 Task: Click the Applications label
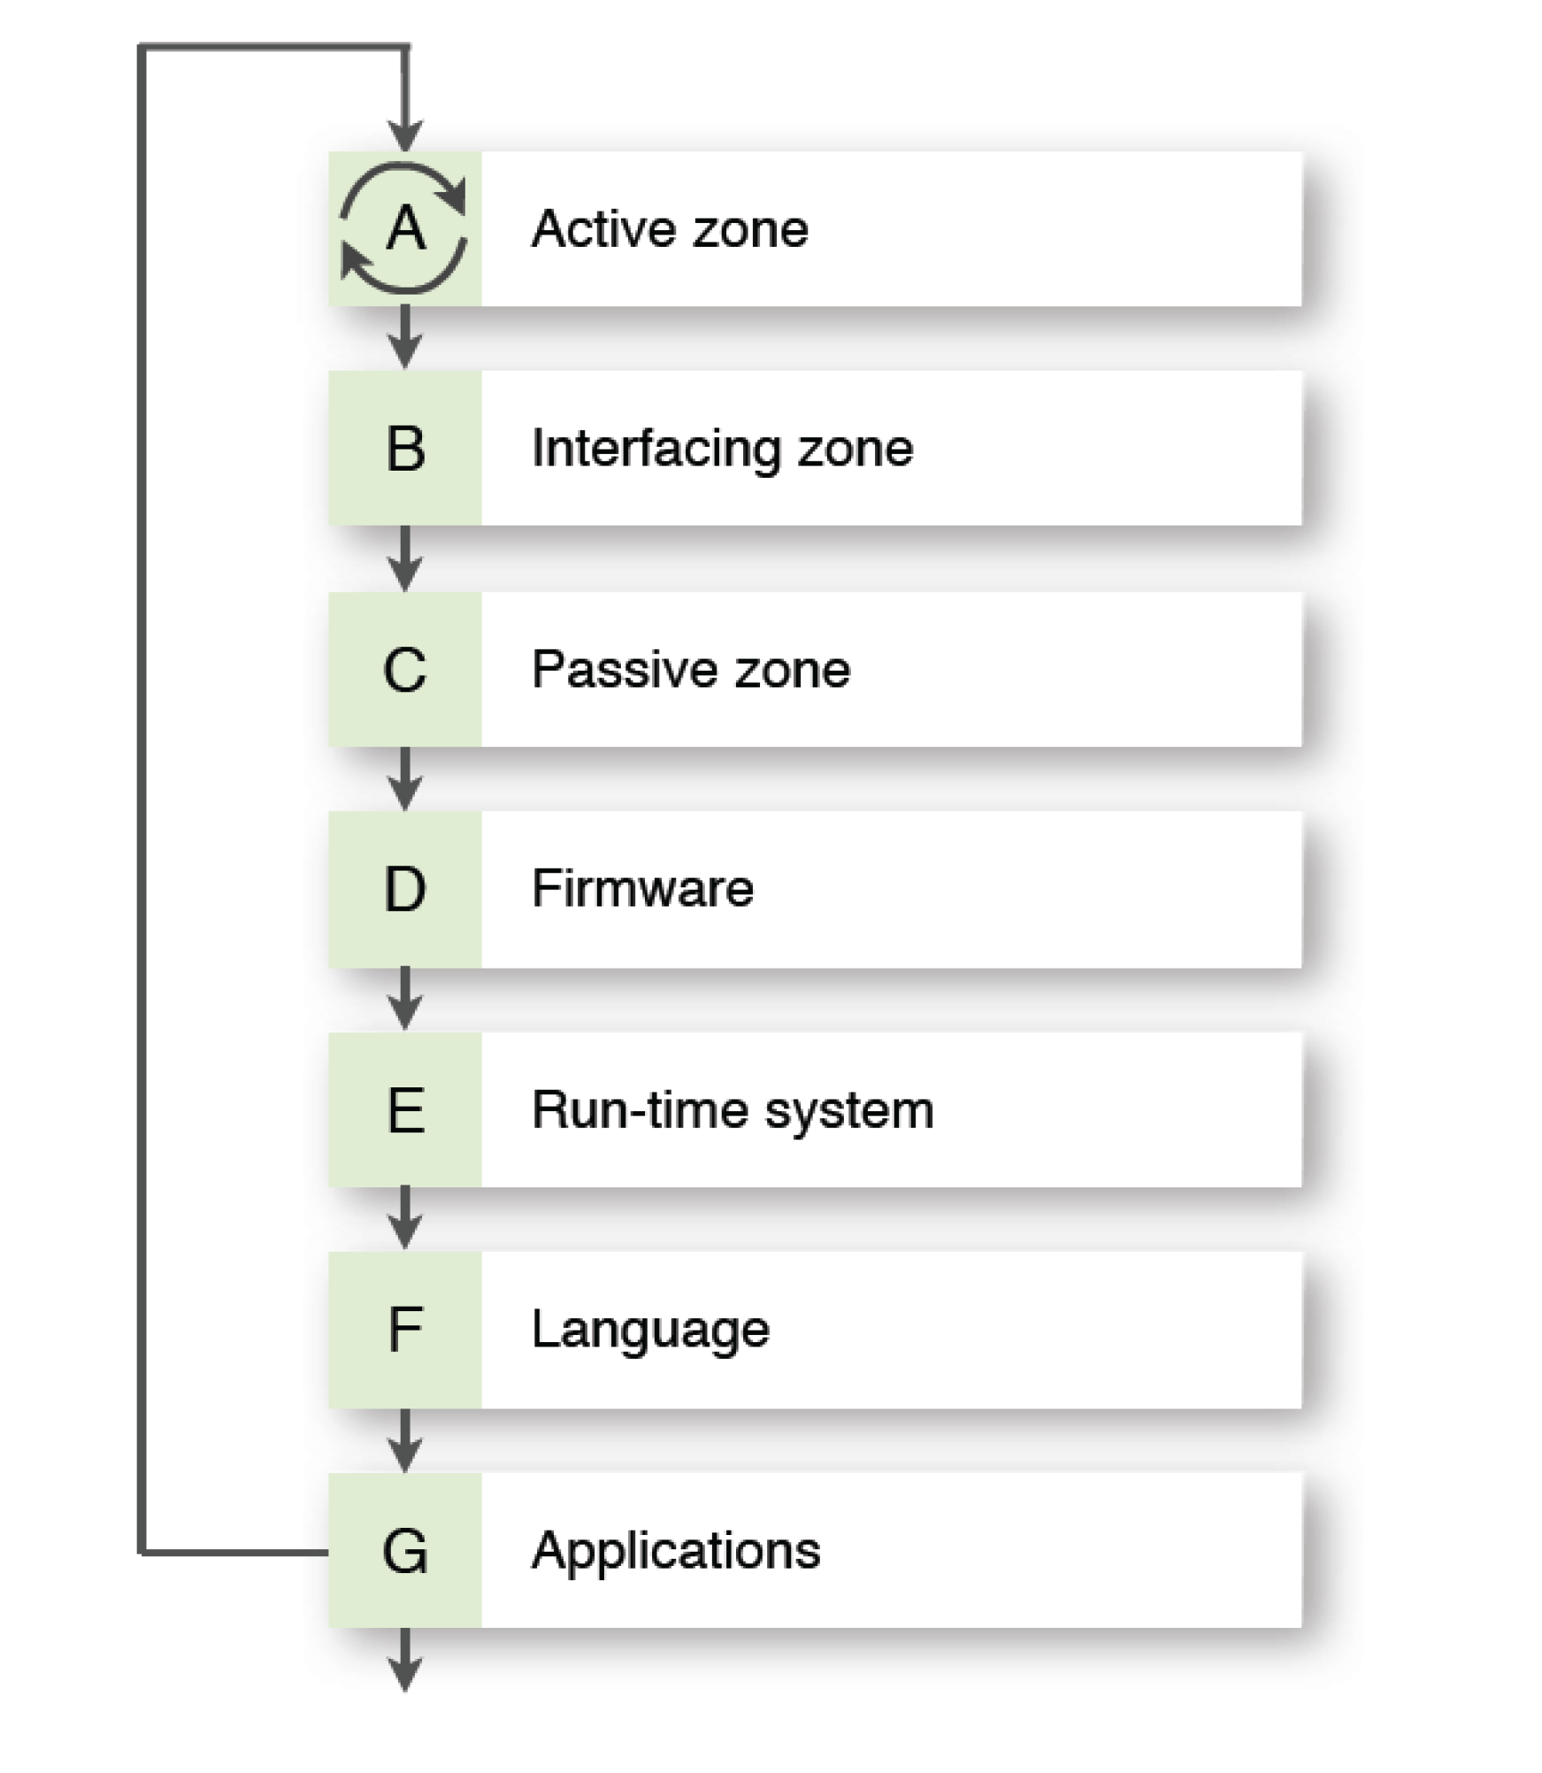click(676, 1550)
